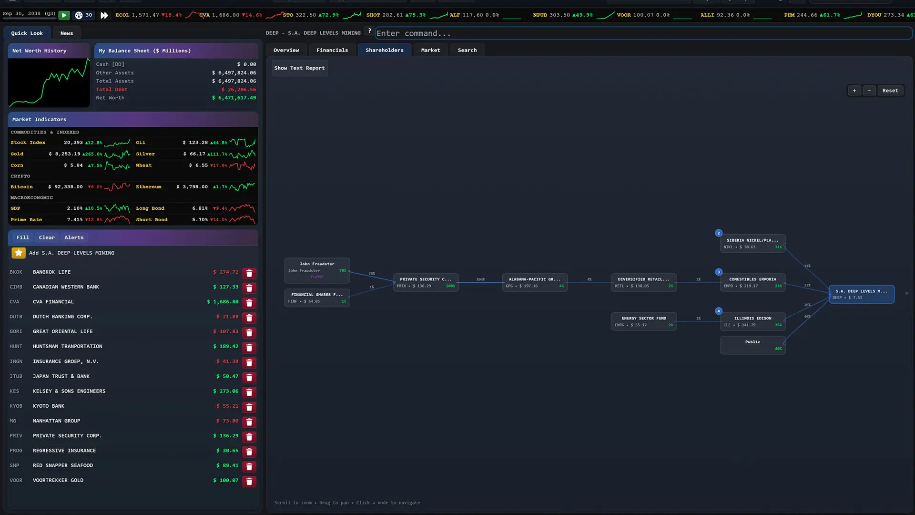This screenshot has height=515, width=915.
Task: Delete BANGKOK LIFE from watchlist
Action: (x=249, y=273)
